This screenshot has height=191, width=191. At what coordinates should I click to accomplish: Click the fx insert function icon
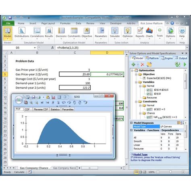pos(52,48)
